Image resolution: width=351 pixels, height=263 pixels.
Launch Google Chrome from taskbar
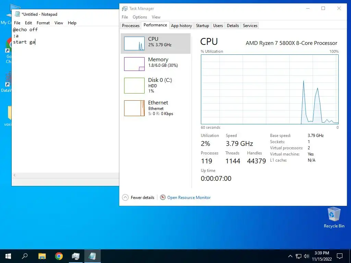(x=59, y=256)
